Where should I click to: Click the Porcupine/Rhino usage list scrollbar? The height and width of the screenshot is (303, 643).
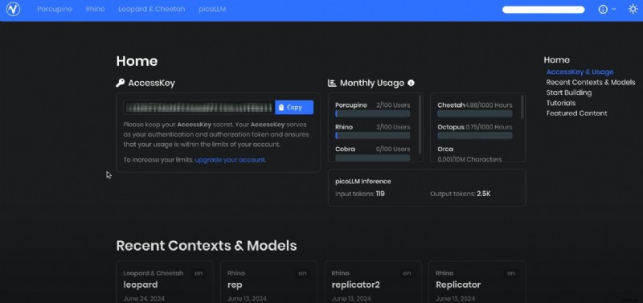pyautogui.click(x=420, y=125)
